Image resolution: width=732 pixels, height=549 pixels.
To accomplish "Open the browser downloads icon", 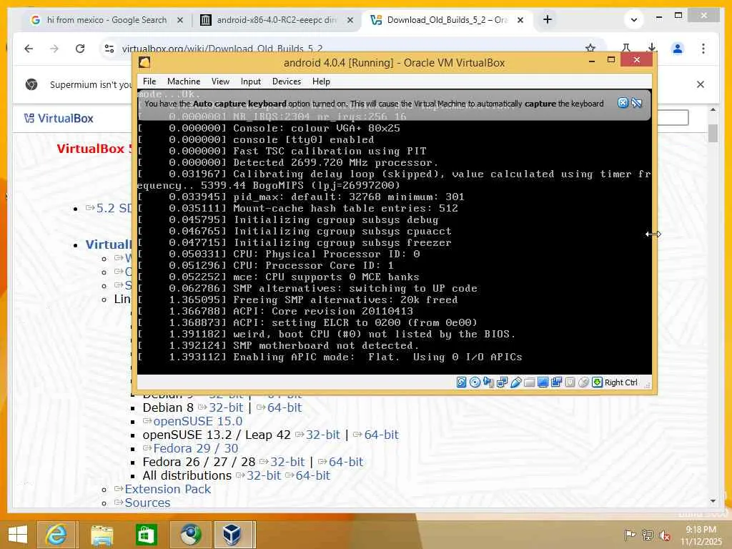I will pyautogui.click(x=652, y=48).
